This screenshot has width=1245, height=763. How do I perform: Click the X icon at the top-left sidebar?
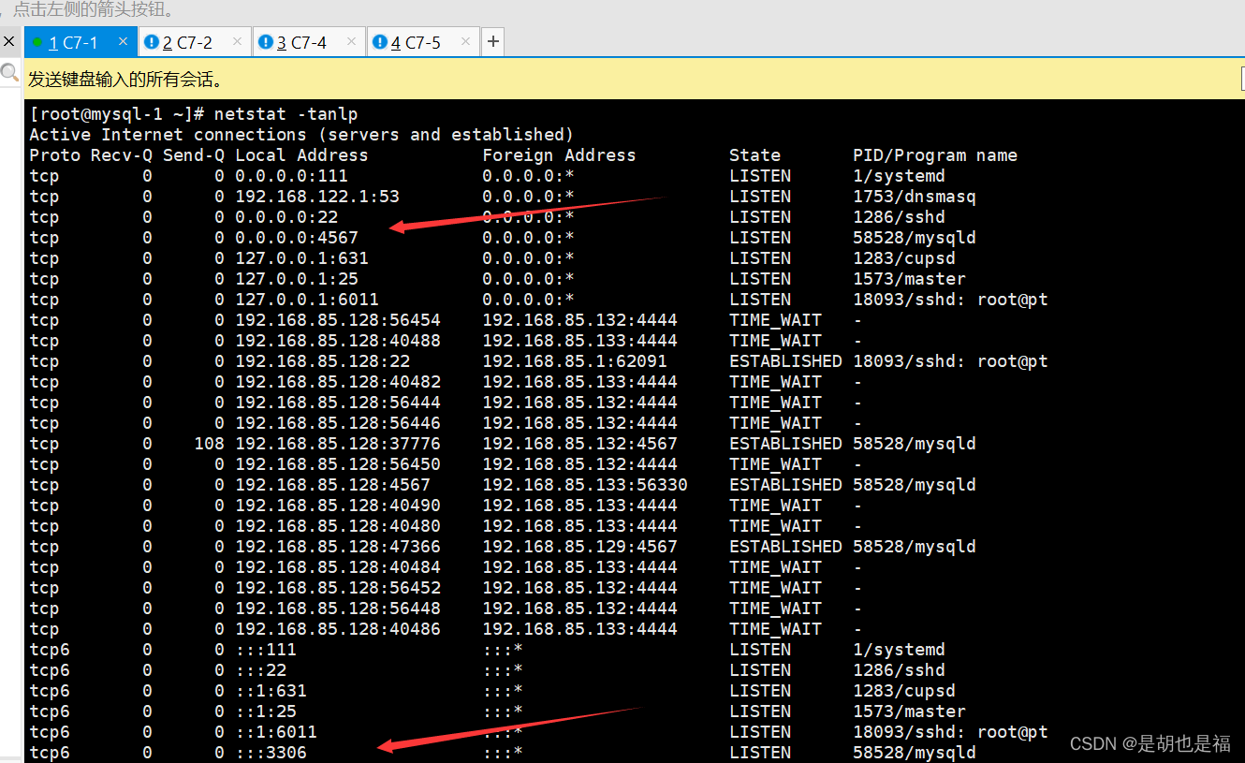[9, 41]
